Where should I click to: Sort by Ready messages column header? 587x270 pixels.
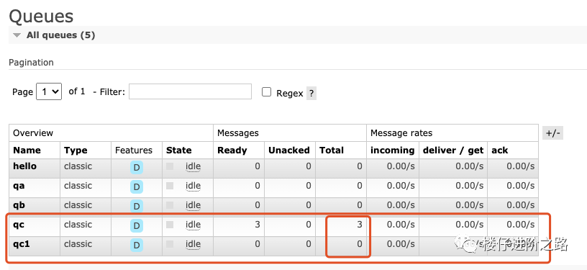(x=232, y=150)
